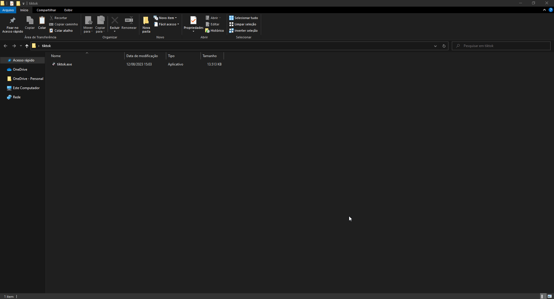
Task: Collapse the ribbon using the chevron
Action: point(544,10)
